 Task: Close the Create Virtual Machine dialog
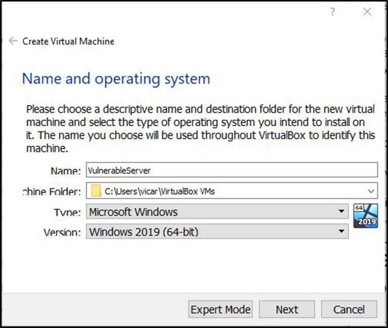point(367,12)
